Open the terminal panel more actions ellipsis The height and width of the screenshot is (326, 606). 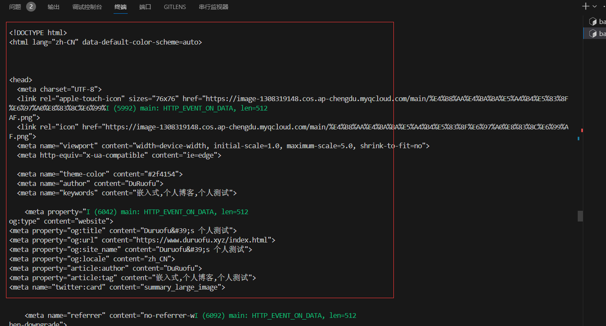(603, 6)
